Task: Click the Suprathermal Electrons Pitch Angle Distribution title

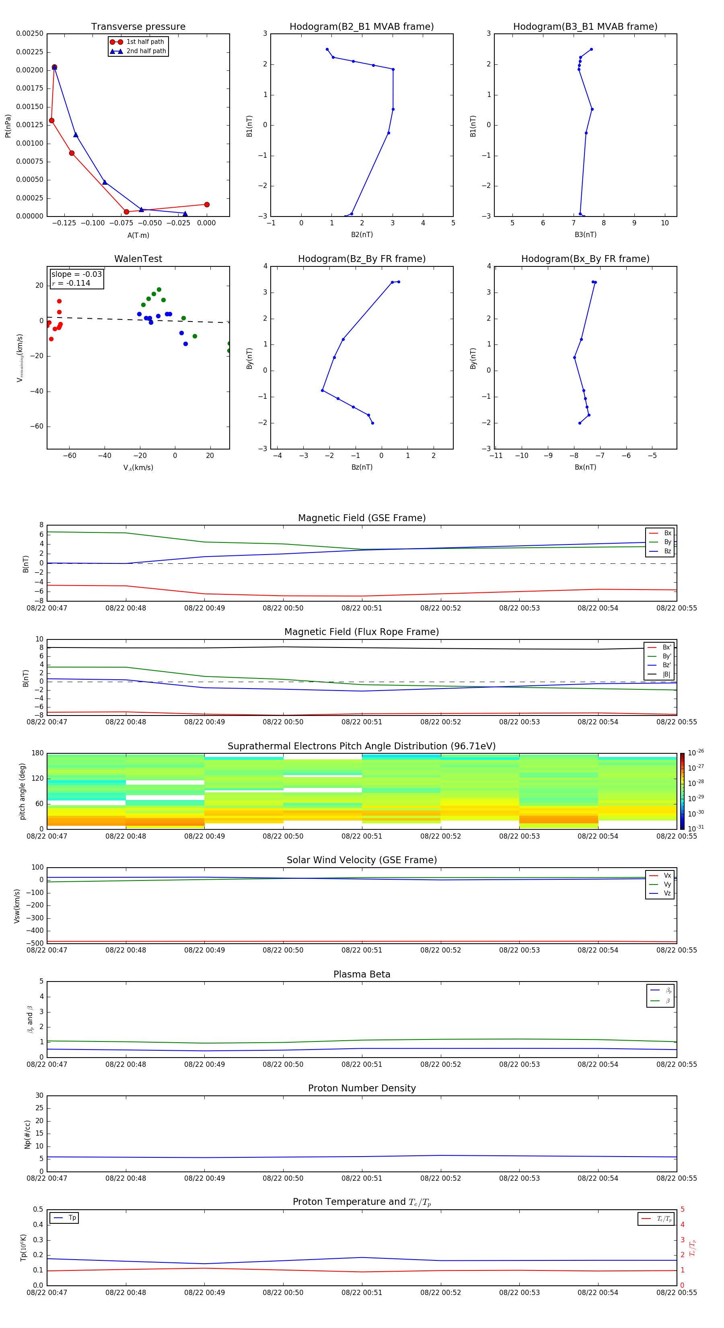Action: 361,746
